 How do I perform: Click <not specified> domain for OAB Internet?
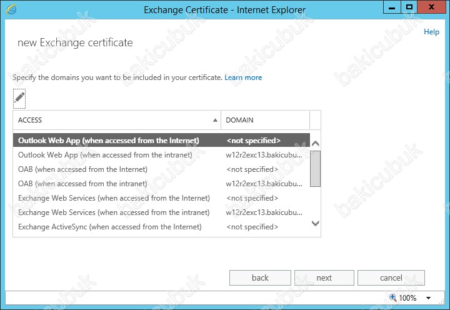click(252, 169)
